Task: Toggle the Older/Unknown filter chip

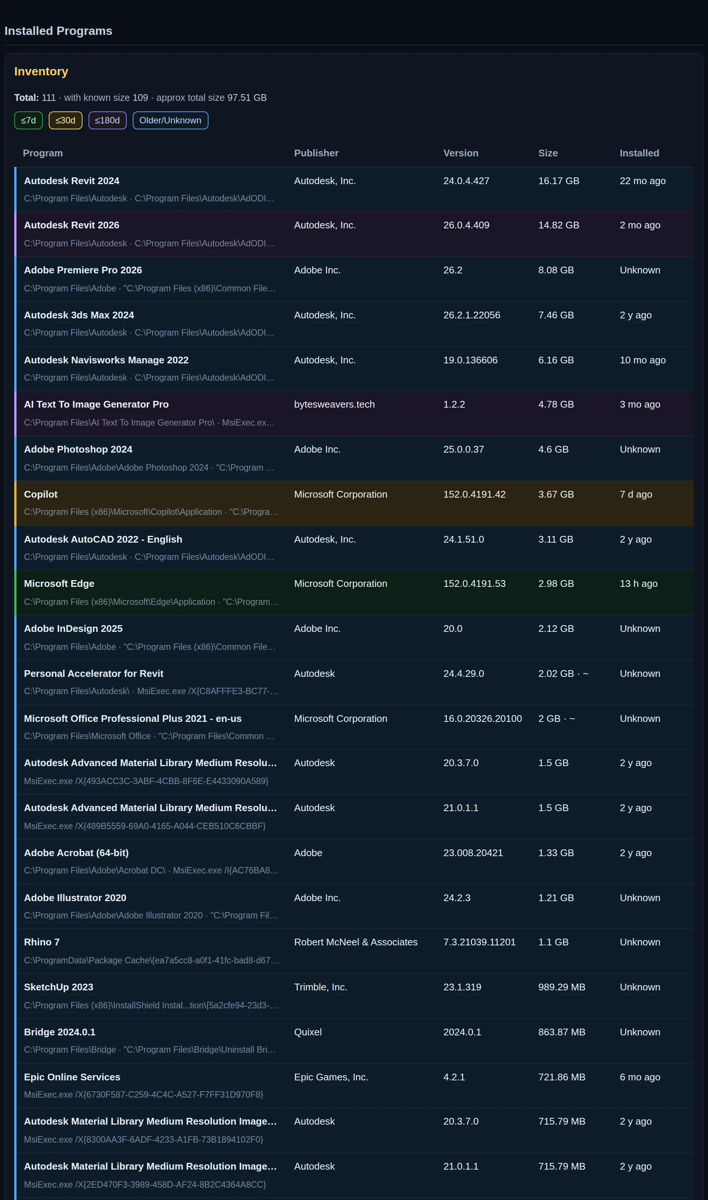Action: (x=170, y=120)
